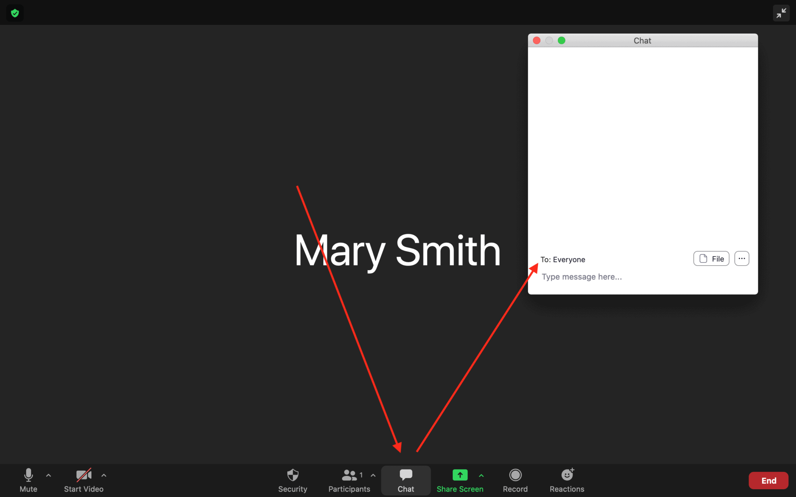Click the message typing field
796x497 pixels.
click(581, 276)
